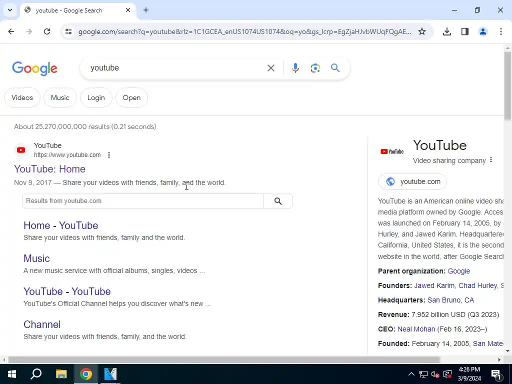The width and height of the screenshot is (512, 384).
Task: Open the Music sitelink
Action: point(36,258)
